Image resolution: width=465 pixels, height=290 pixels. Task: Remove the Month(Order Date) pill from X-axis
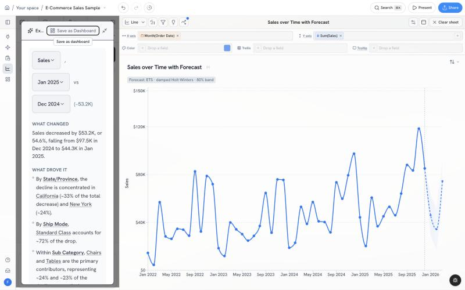tap(178, 36)
